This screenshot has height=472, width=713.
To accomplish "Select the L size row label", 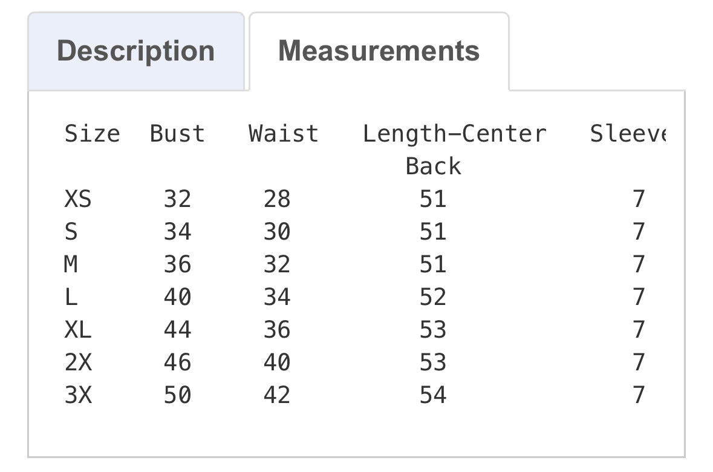I will tap(71, 297).
